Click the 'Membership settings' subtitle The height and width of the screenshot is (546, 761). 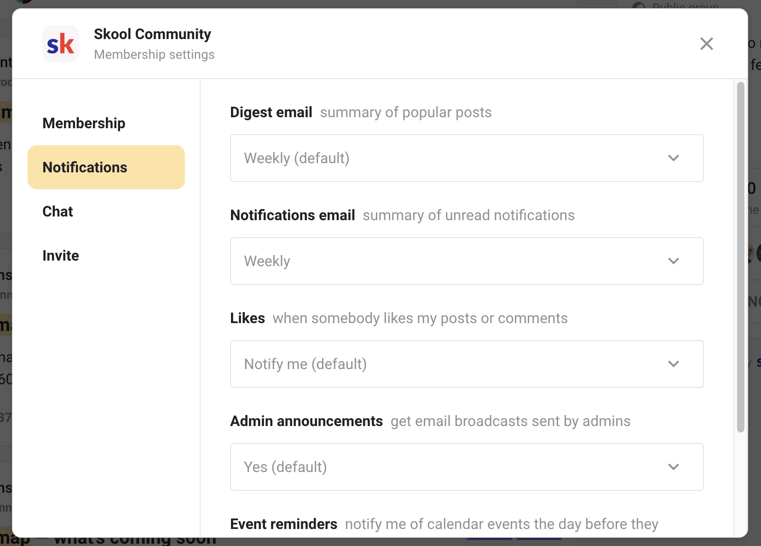point(154,54)
